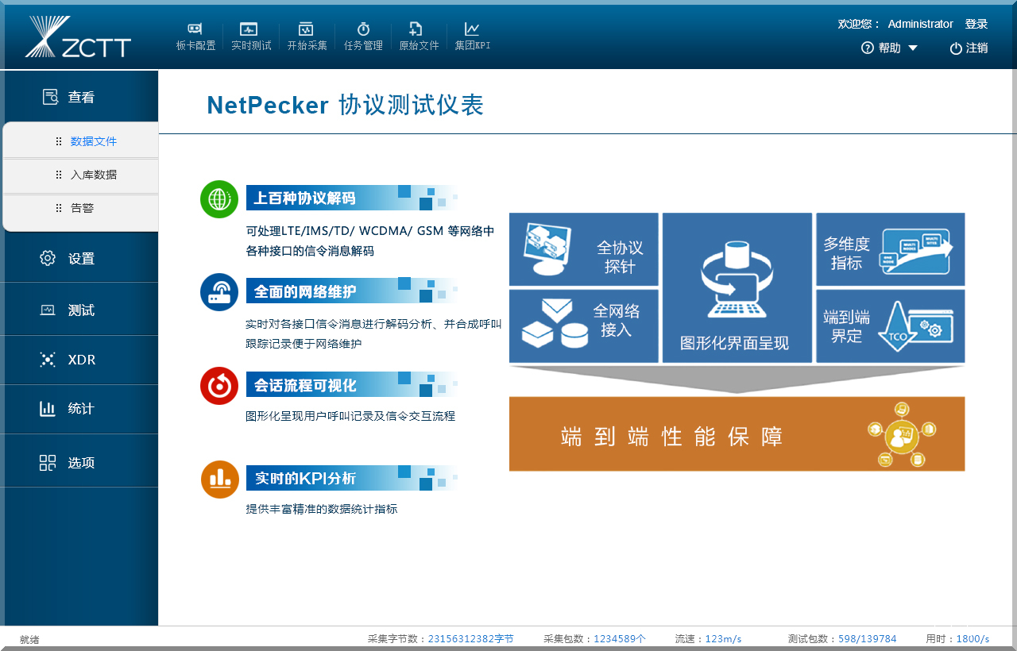Click the ZCTT logo
1017x651 pixels.
pos(78,37)
